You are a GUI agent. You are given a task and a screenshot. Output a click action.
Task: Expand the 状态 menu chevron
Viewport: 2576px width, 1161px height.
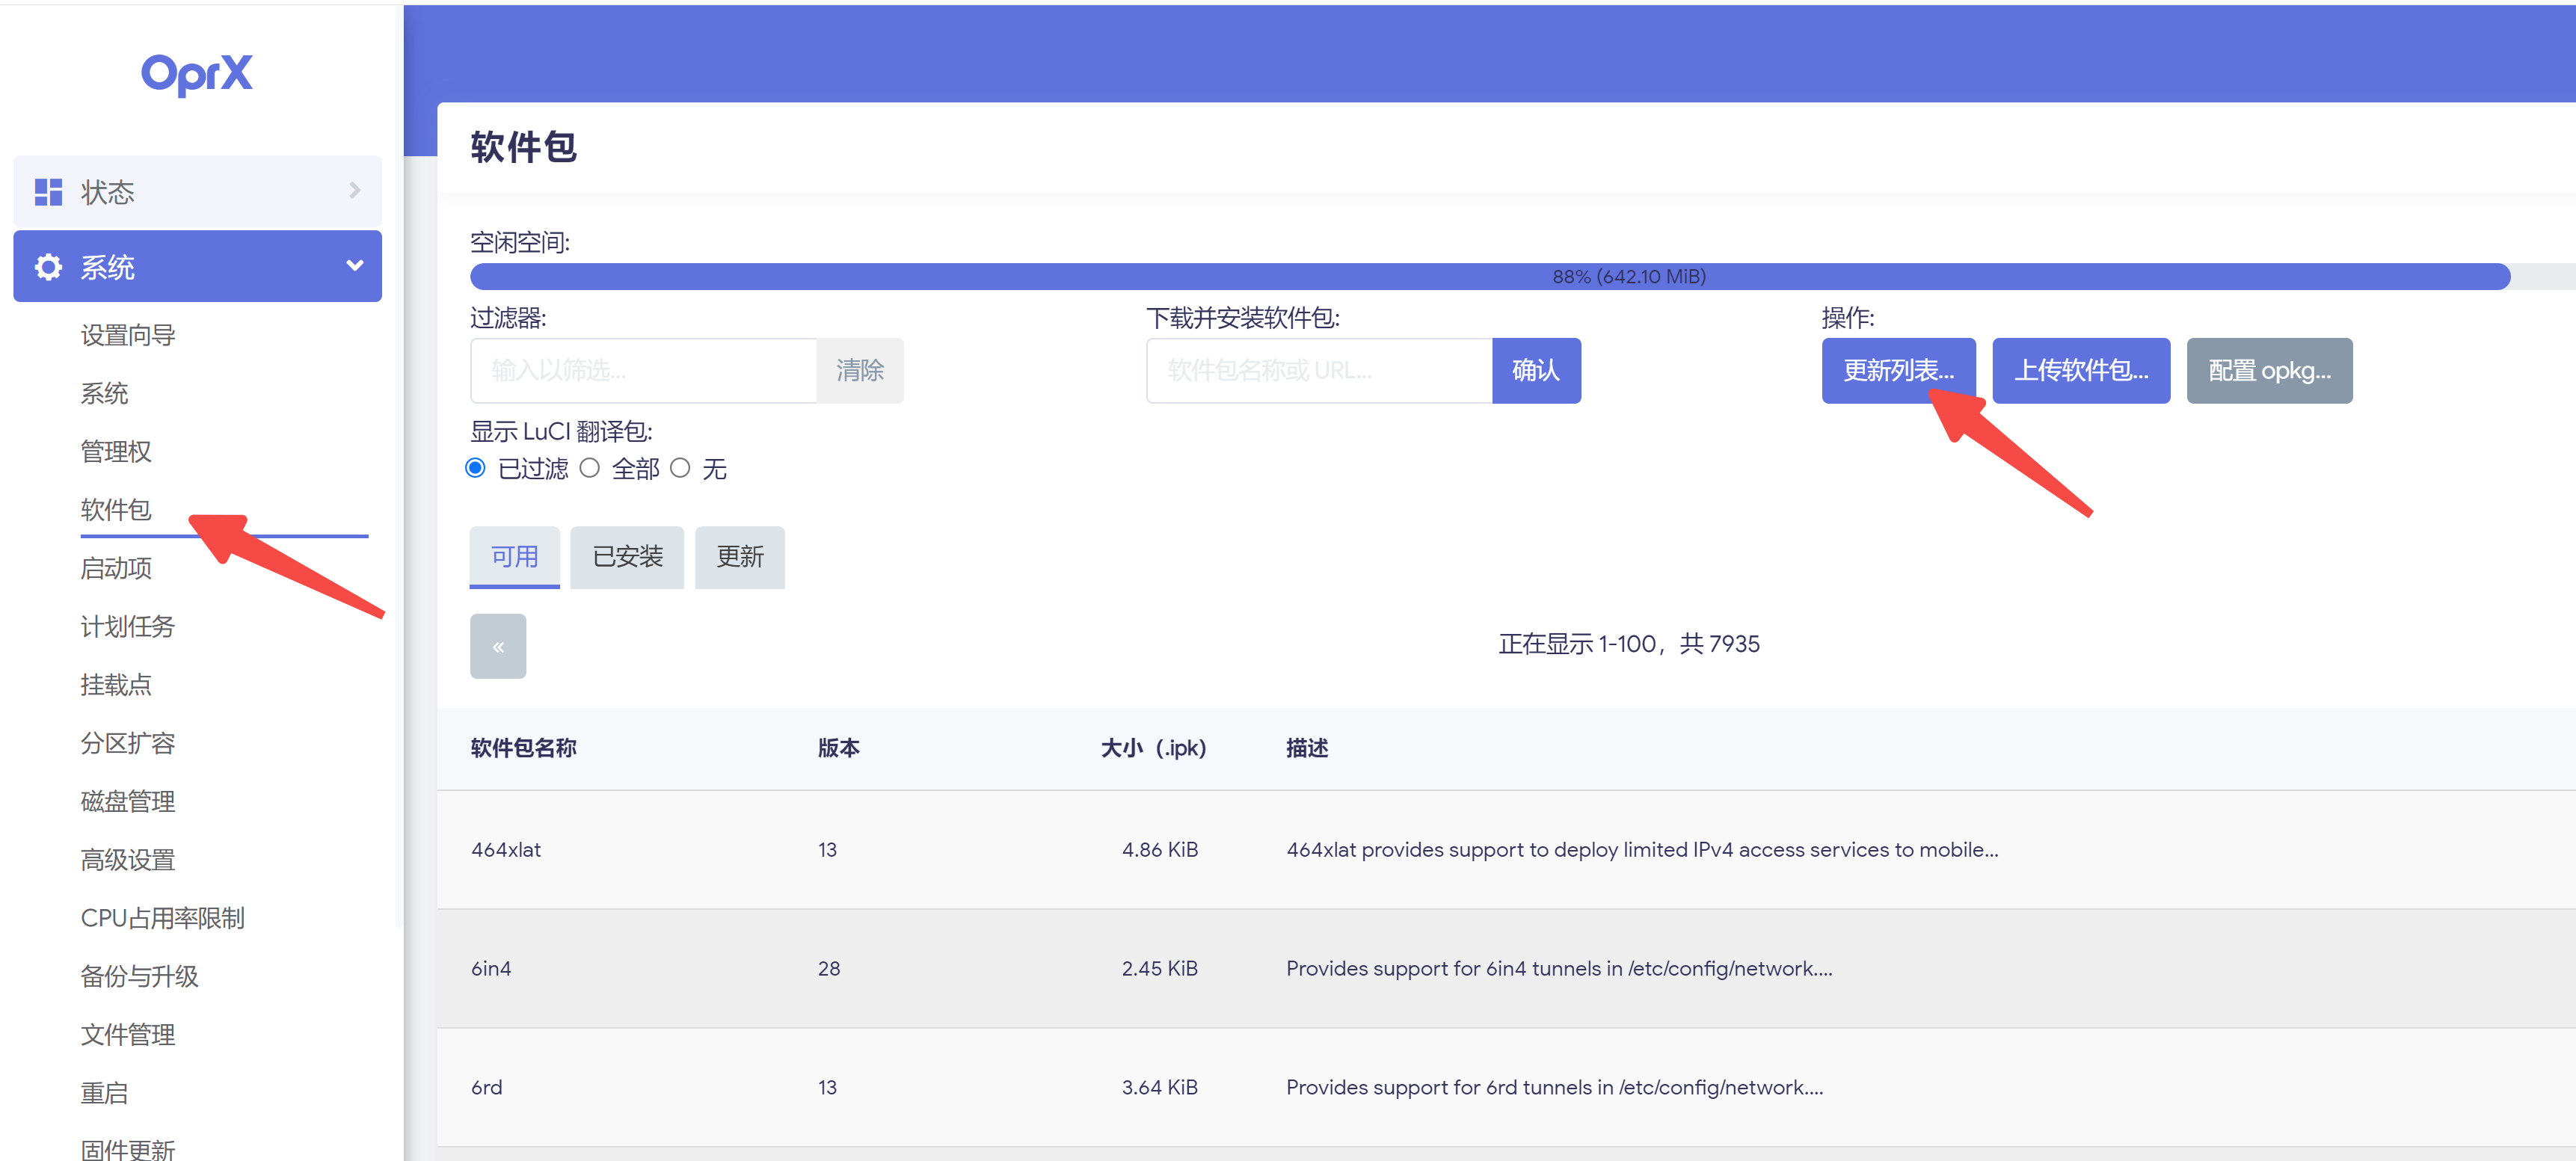coord(354,190)
